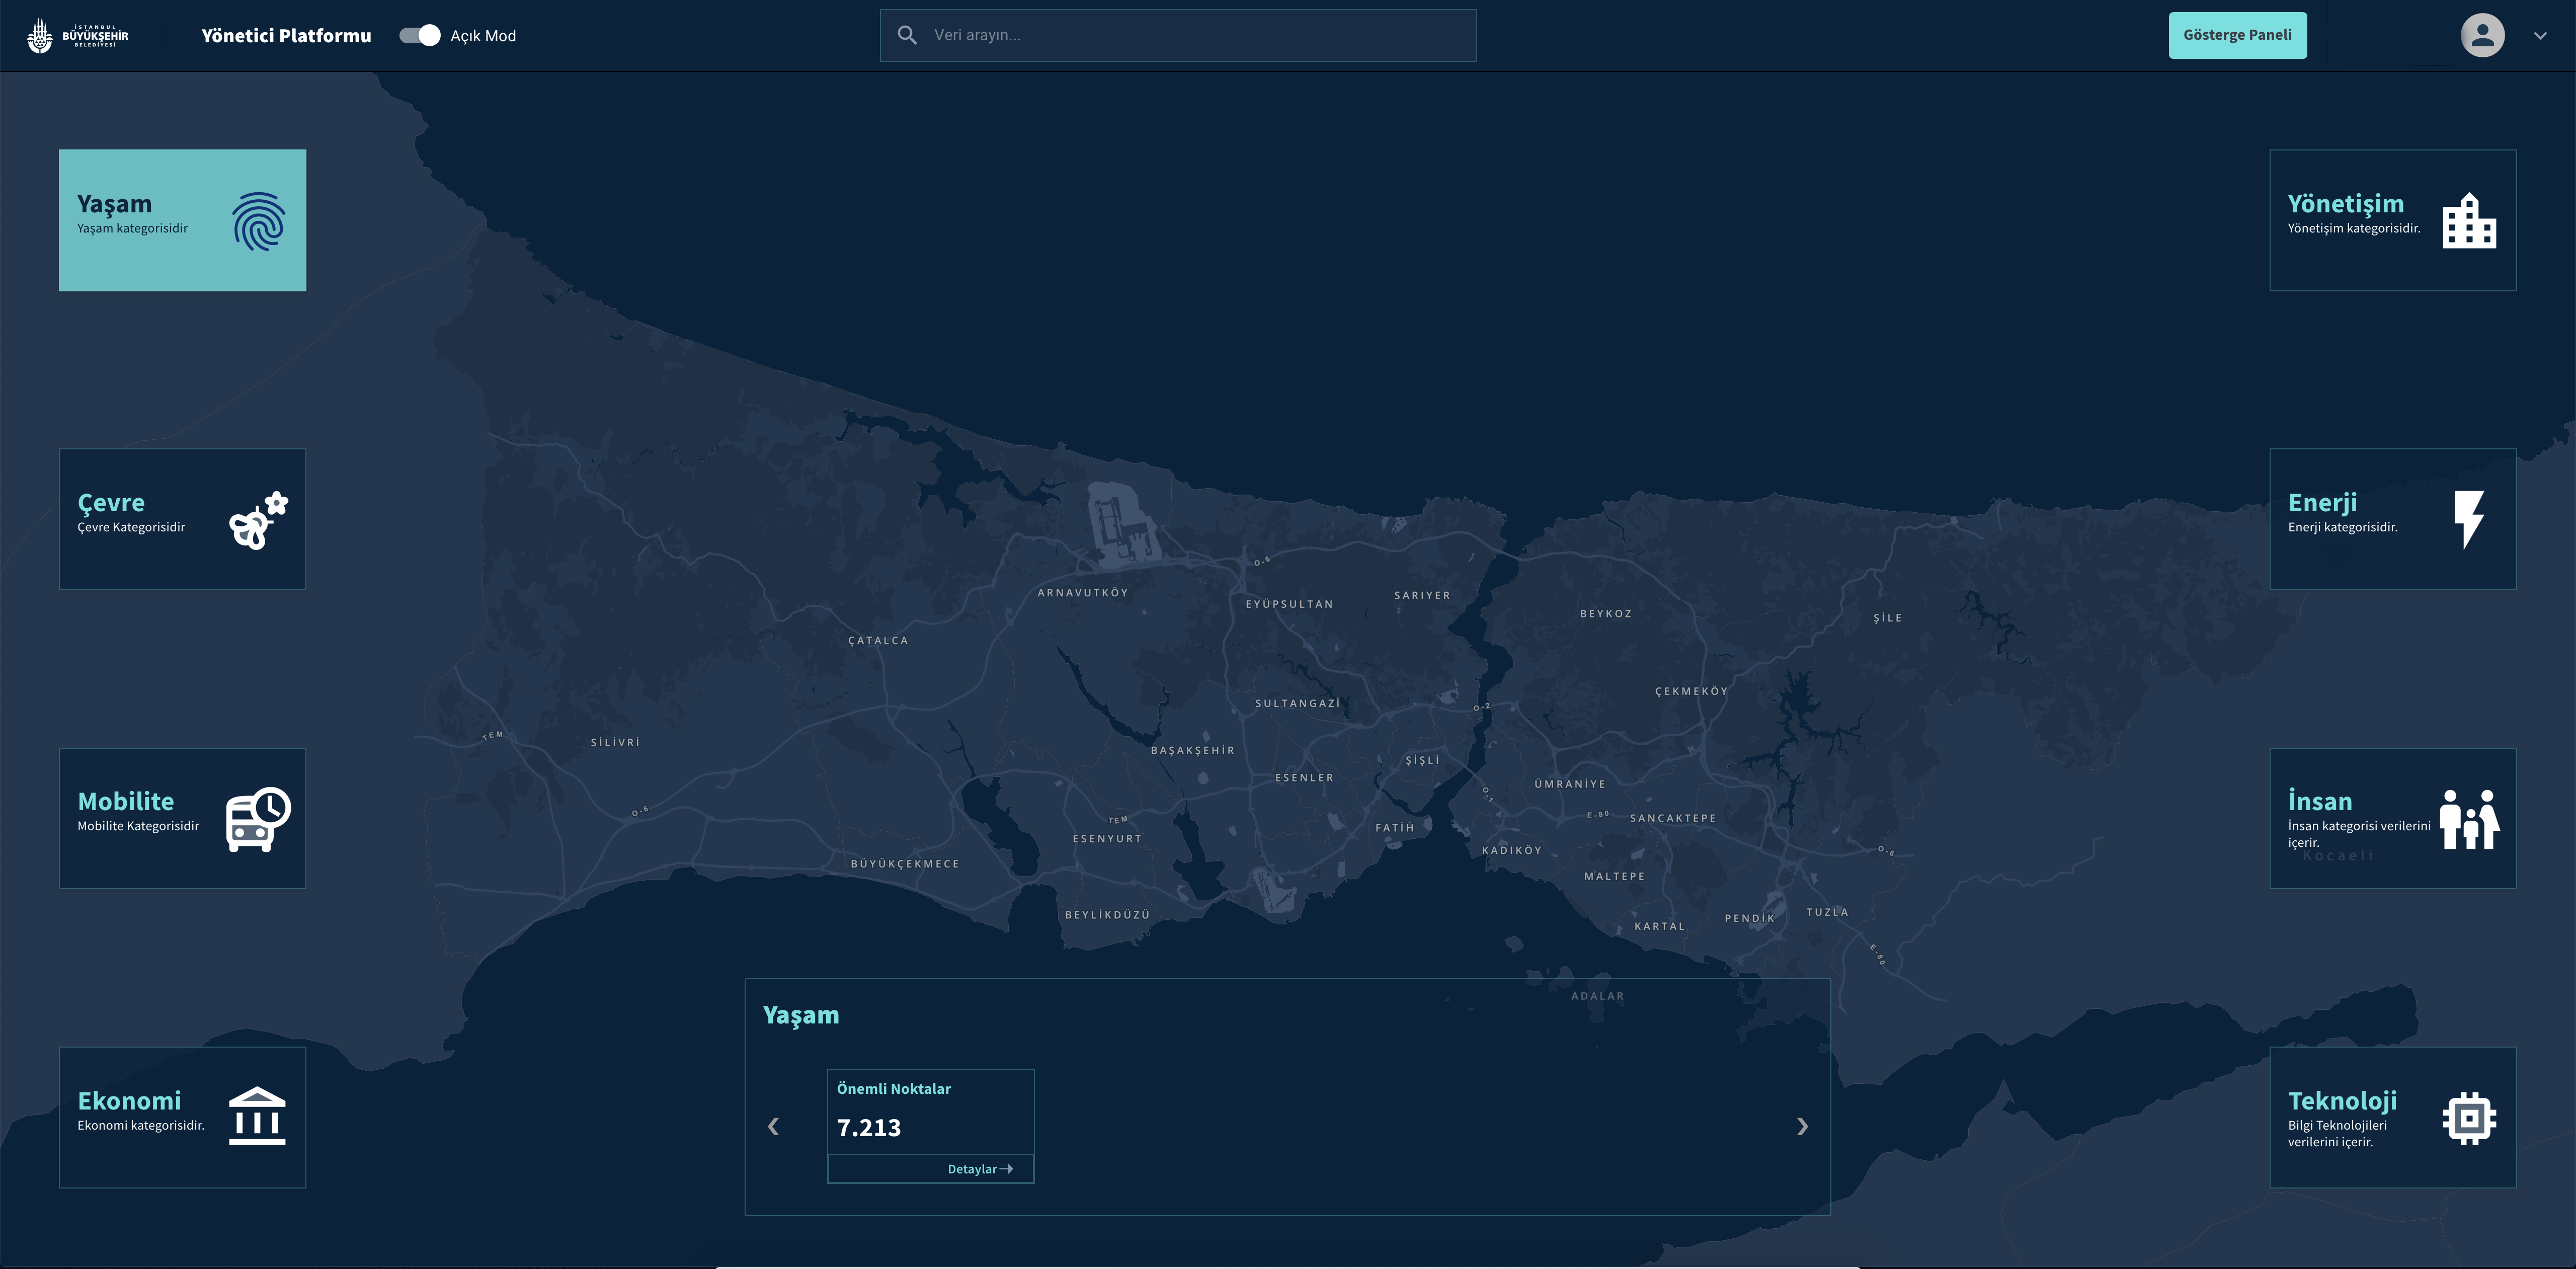
Task: Select the Çevre category title
Action: point(111,503)
